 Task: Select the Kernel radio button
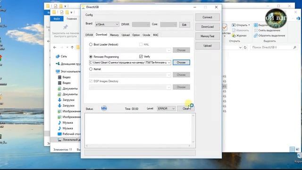91,69
